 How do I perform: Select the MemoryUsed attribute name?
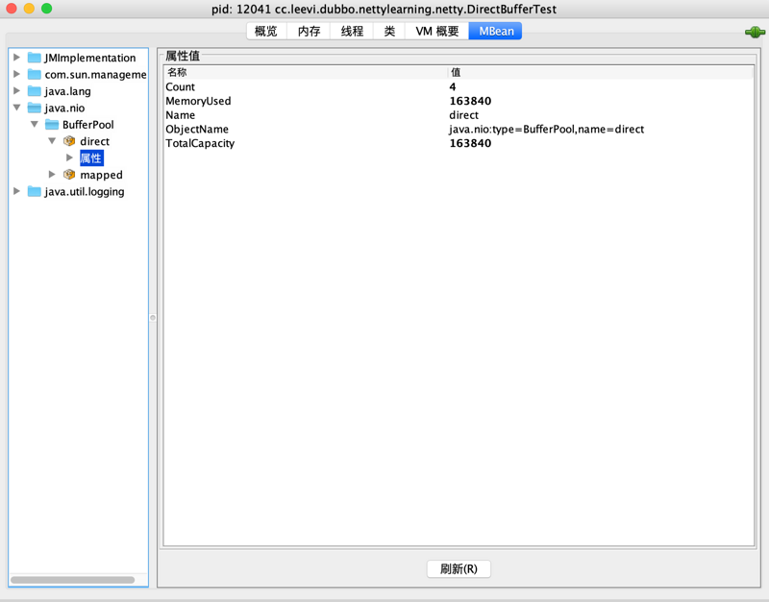pos(198,101)
